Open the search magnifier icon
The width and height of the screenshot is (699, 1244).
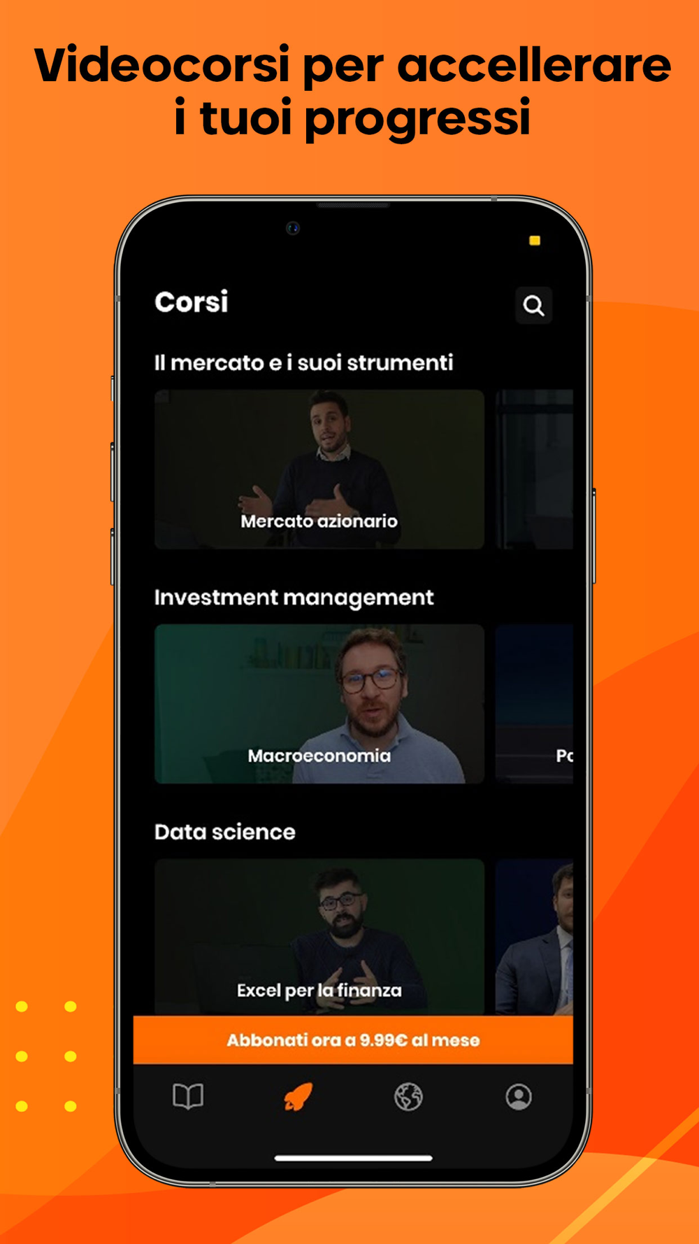click(533, 305)
